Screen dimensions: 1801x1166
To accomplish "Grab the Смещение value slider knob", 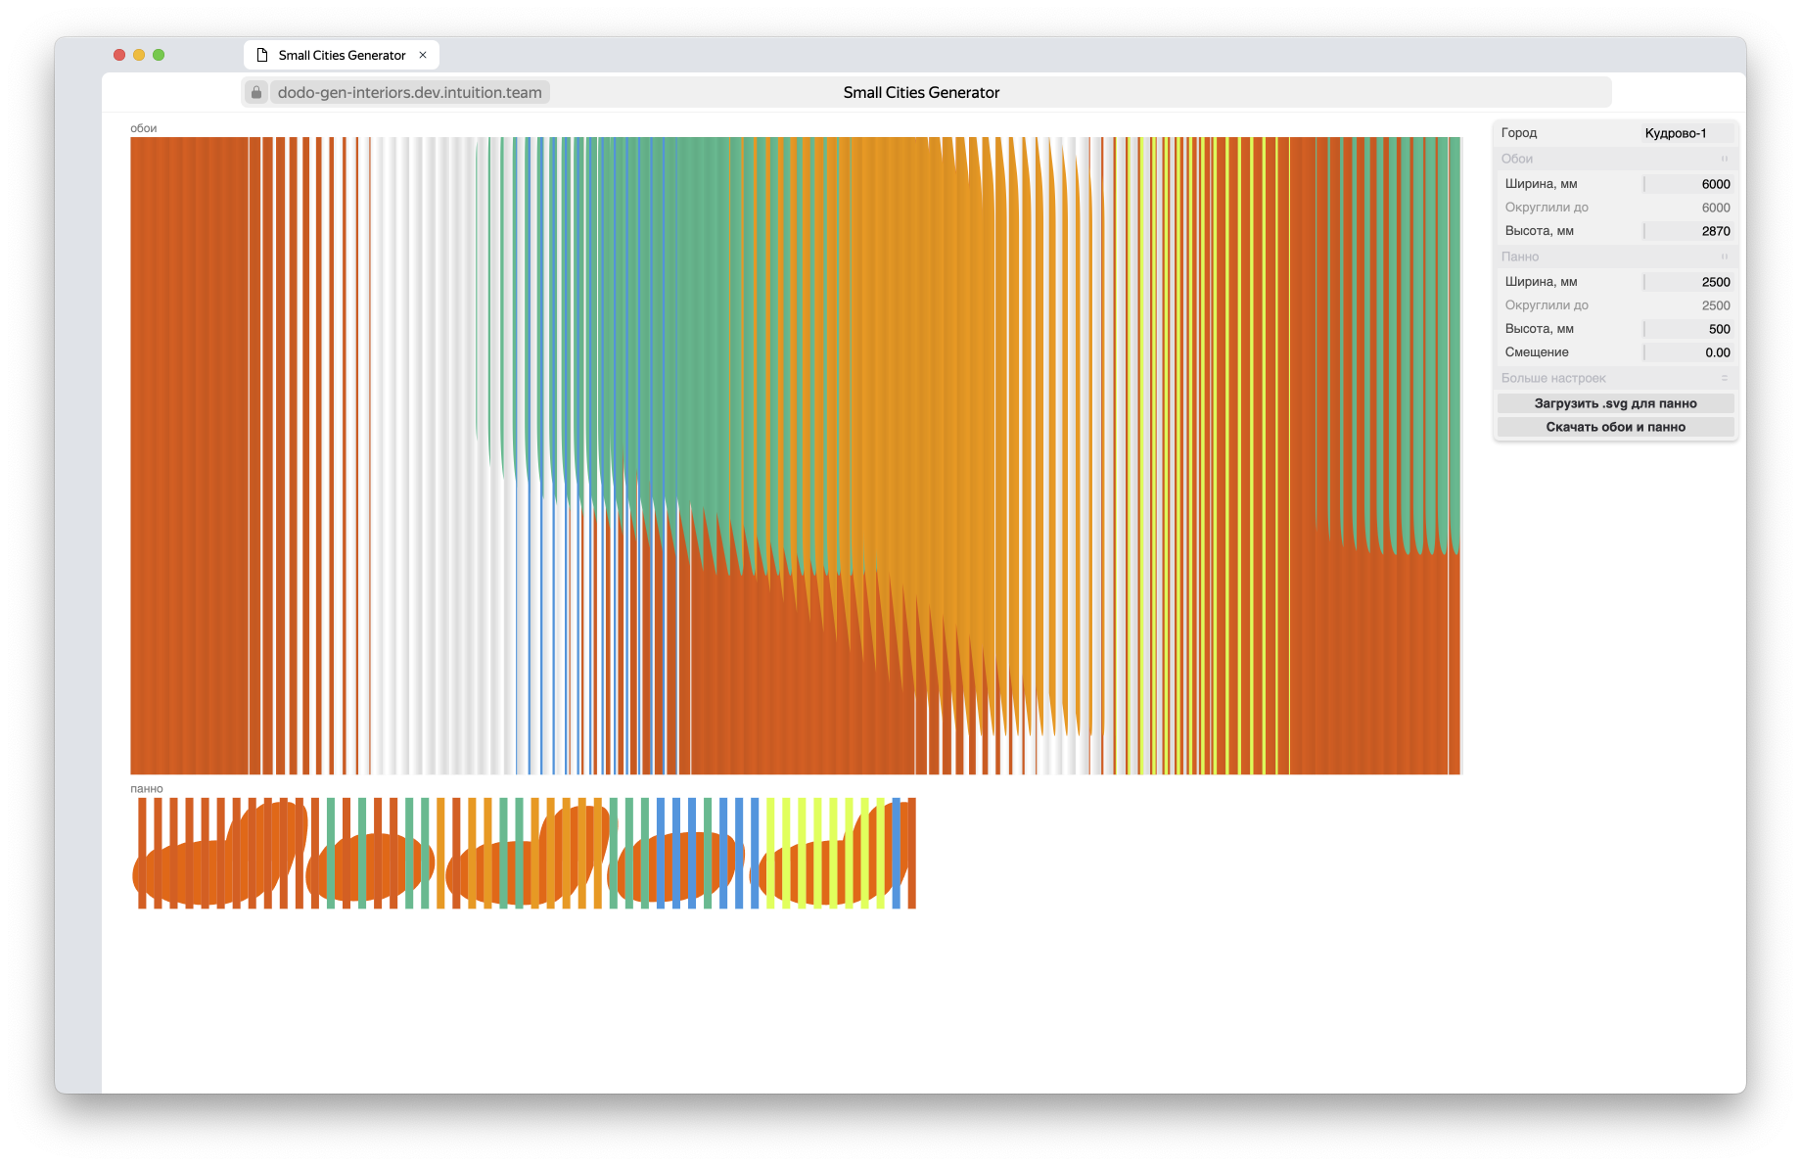I will 1644,352.
